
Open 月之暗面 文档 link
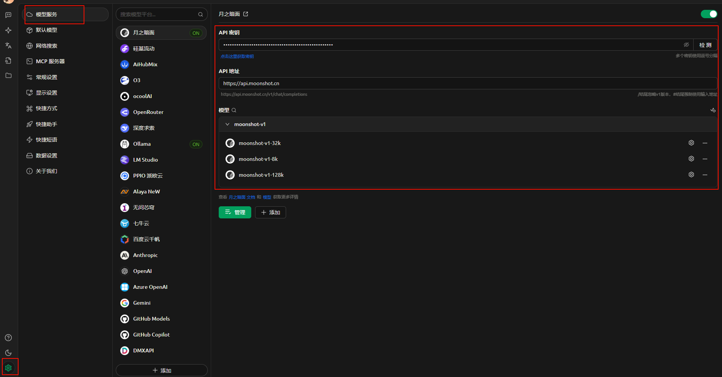click(x=242, y=197)
